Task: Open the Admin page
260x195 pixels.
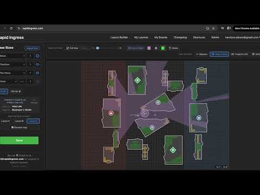Action: (215, 37)
